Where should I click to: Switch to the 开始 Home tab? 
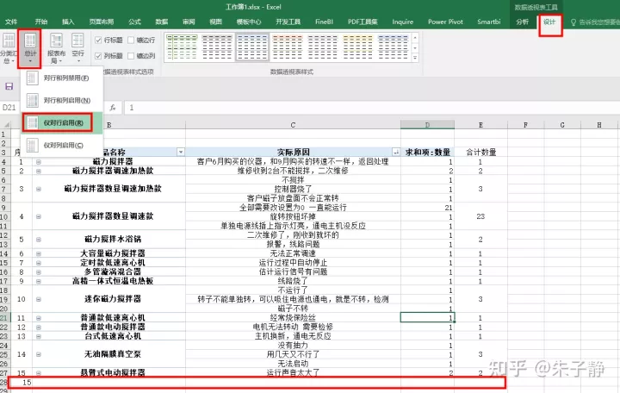[41, 22]
